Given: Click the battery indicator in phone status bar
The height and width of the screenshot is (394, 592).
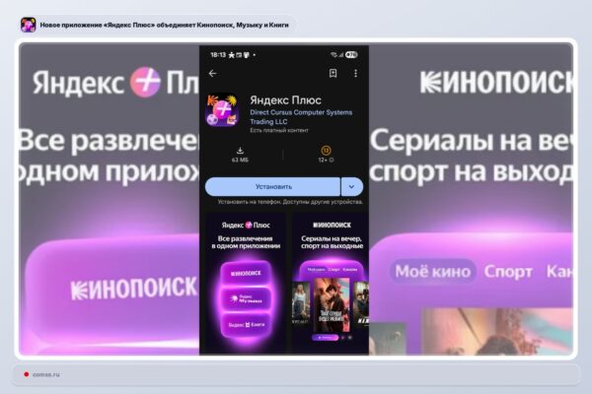Looking at the screenshot, I should 351,55.
